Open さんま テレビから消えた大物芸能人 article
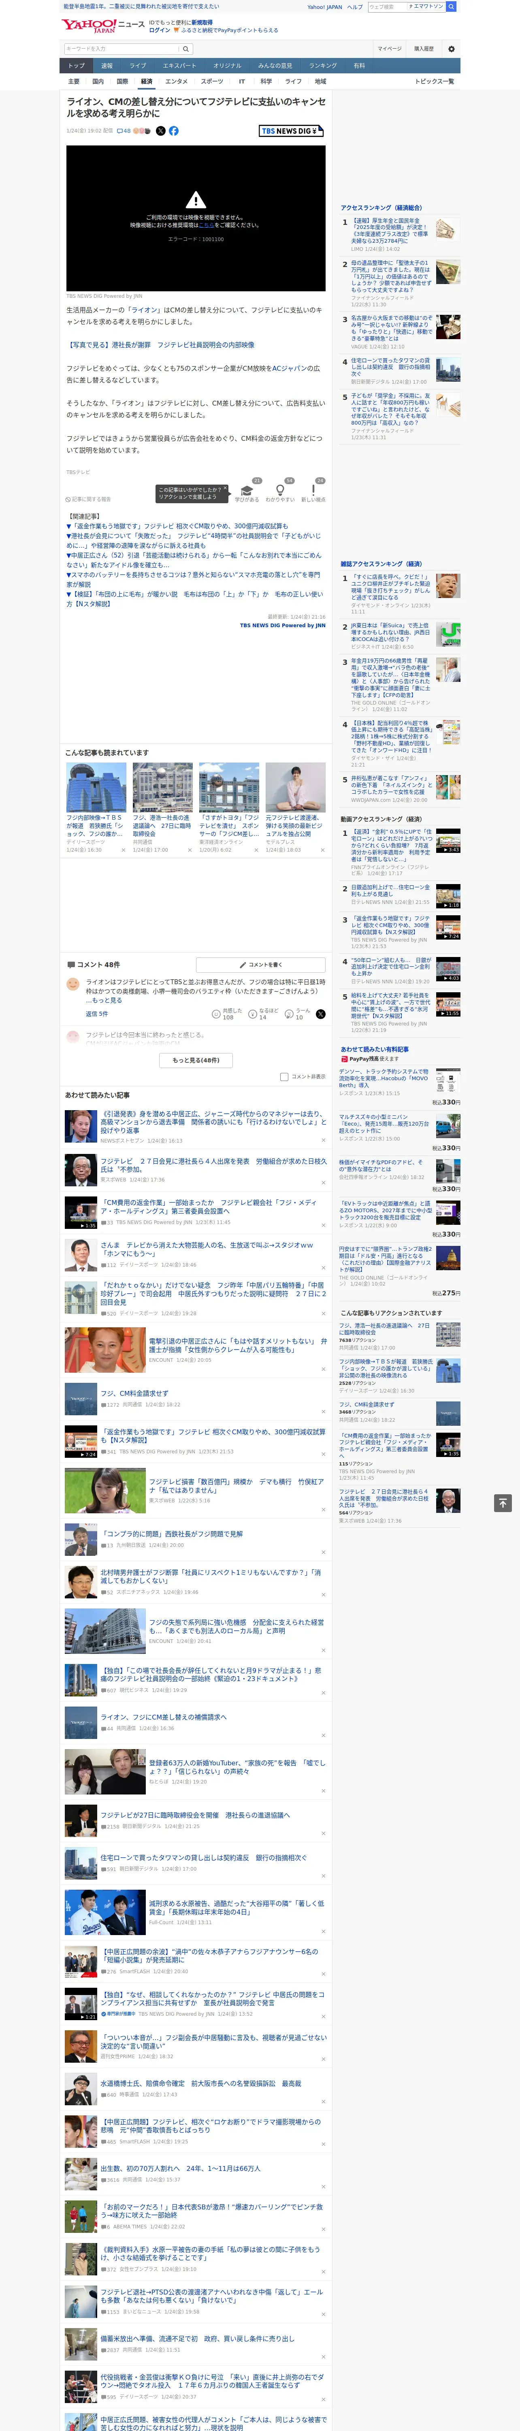Viewport: 520px width, 2431px height. click(207, 1249)
